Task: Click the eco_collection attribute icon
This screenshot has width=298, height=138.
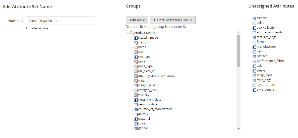Action: [254, 28]
